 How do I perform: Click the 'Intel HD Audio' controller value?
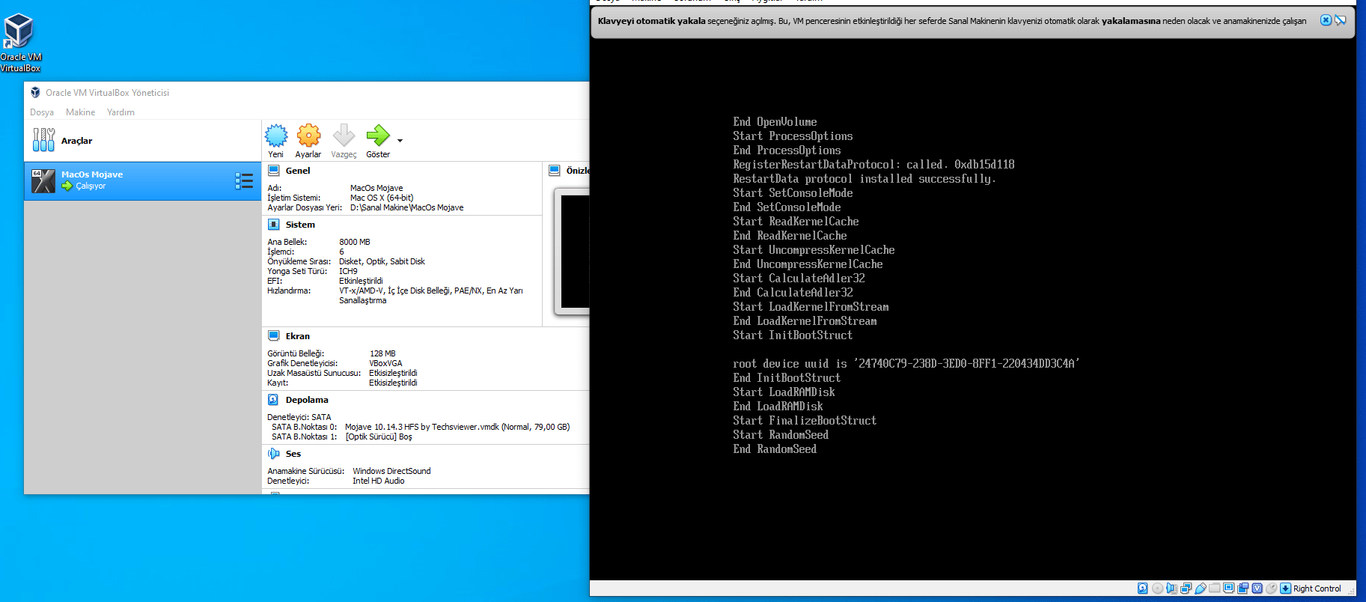point(379,481)
